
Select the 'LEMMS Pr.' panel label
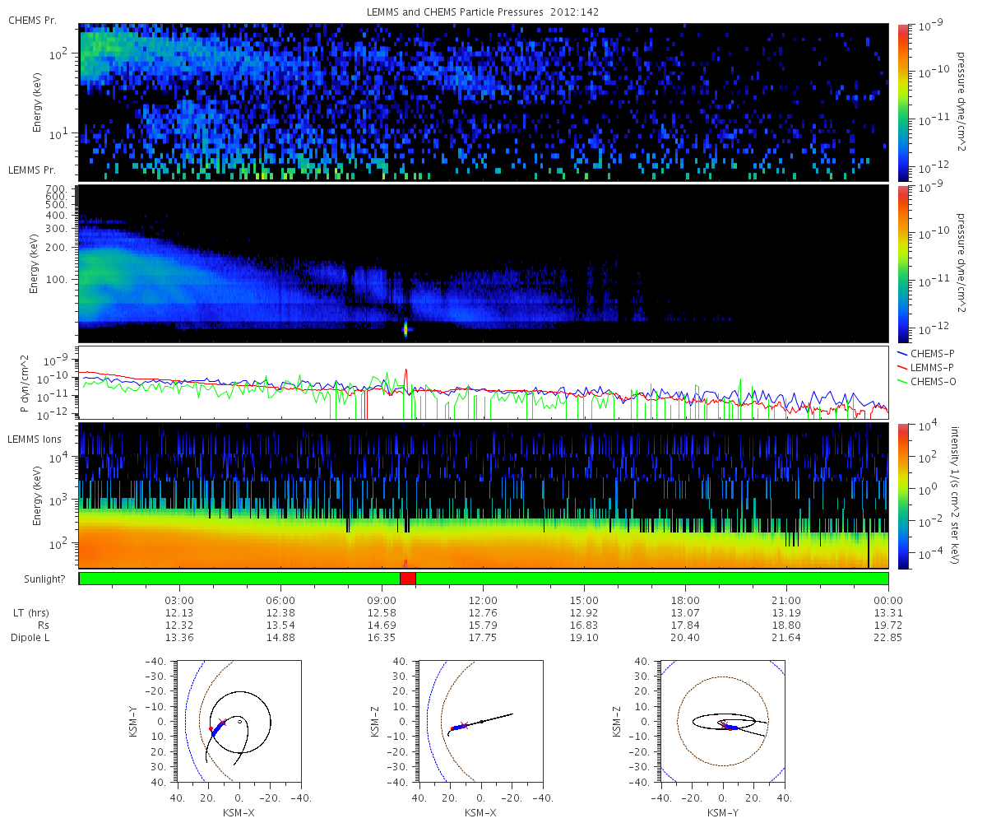(x=32, y=170)
